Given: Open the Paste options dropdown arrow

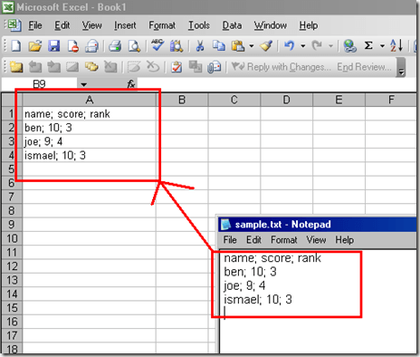Looking at the screenshot, I should point(252,46).
